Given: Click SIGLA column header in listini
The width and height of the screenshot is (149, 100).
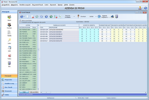Looking at the screenshot, I should point(35,27).
